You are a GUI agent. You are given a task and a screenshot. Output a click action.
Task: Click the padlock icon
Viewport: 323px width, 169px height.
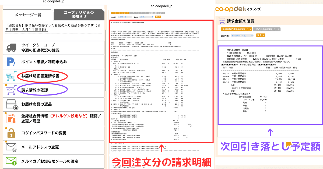tap(11, 133)
